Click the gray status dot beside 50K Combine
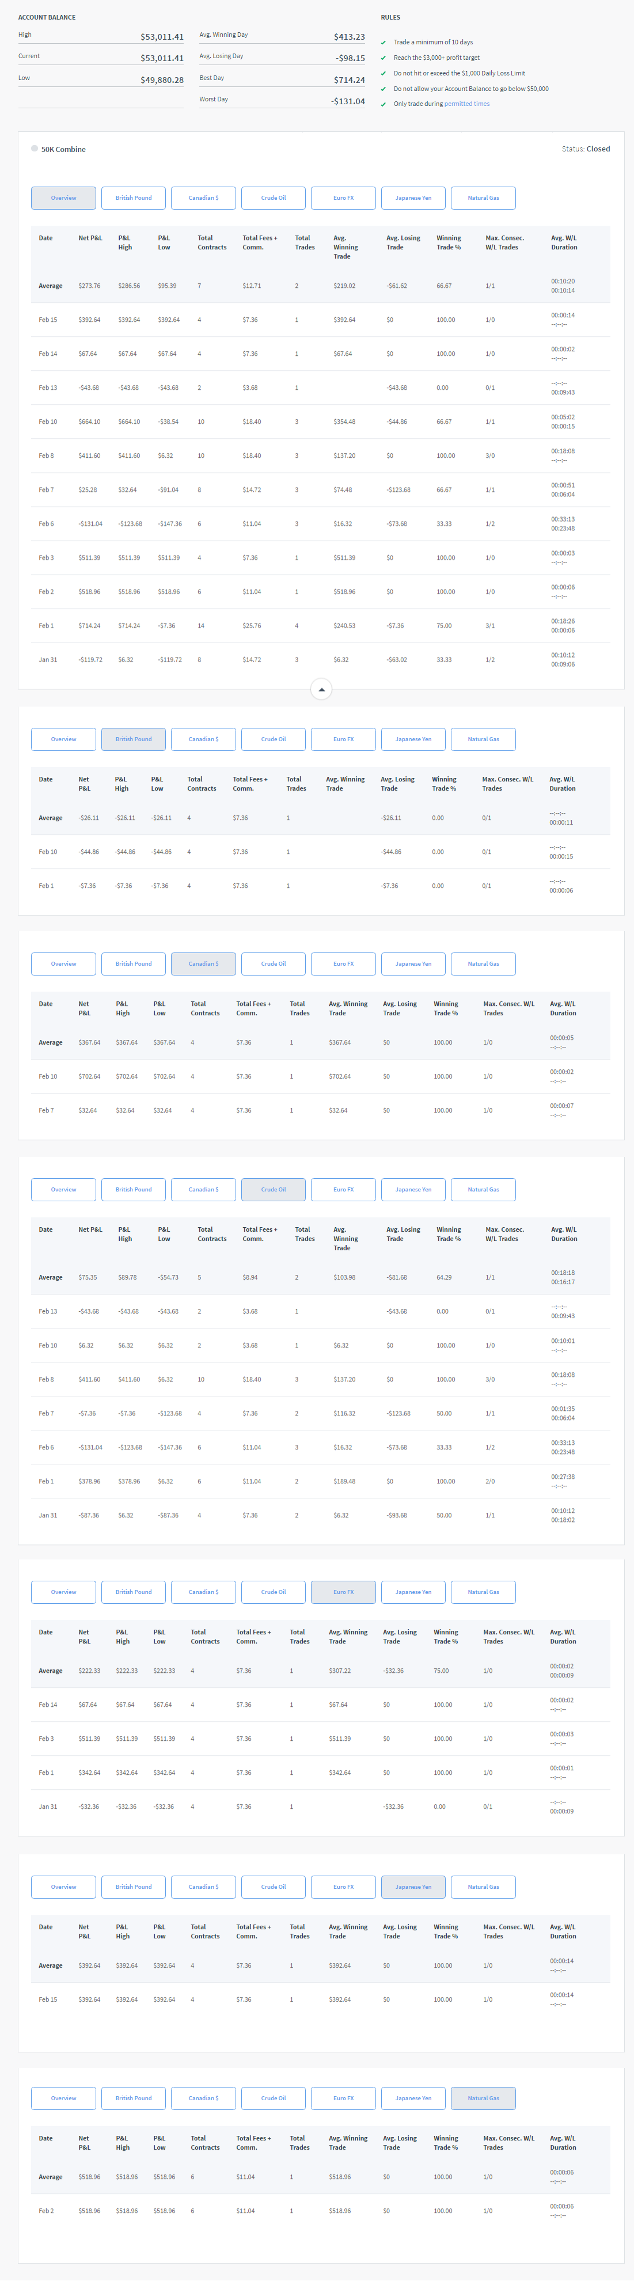634x2281 pixels. pyautogui.click(x=35, y=149)
